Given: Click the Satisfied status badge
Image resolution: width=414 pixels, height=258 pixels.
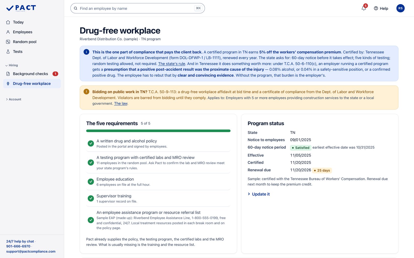Looking at the screenshot, I should 301,148.
